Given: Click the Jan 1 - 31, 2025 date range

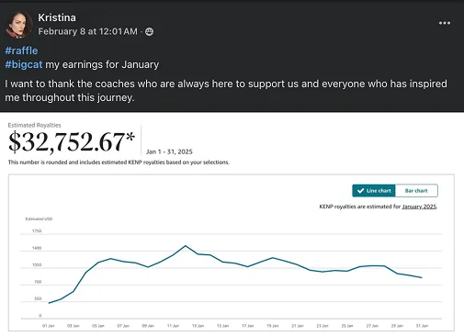Looking at the screenshot, I should point(169,151).
